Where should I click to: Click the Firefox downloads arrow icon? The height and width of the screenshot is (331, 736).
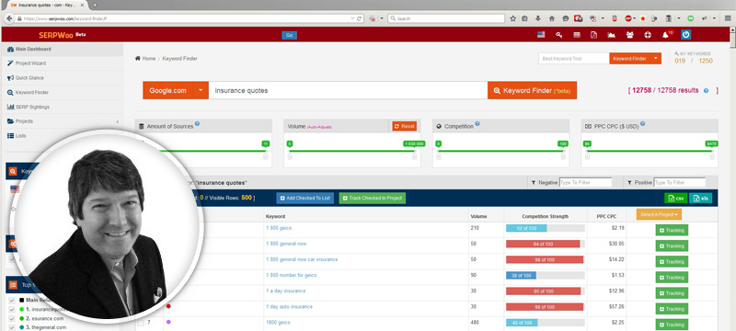538,18
